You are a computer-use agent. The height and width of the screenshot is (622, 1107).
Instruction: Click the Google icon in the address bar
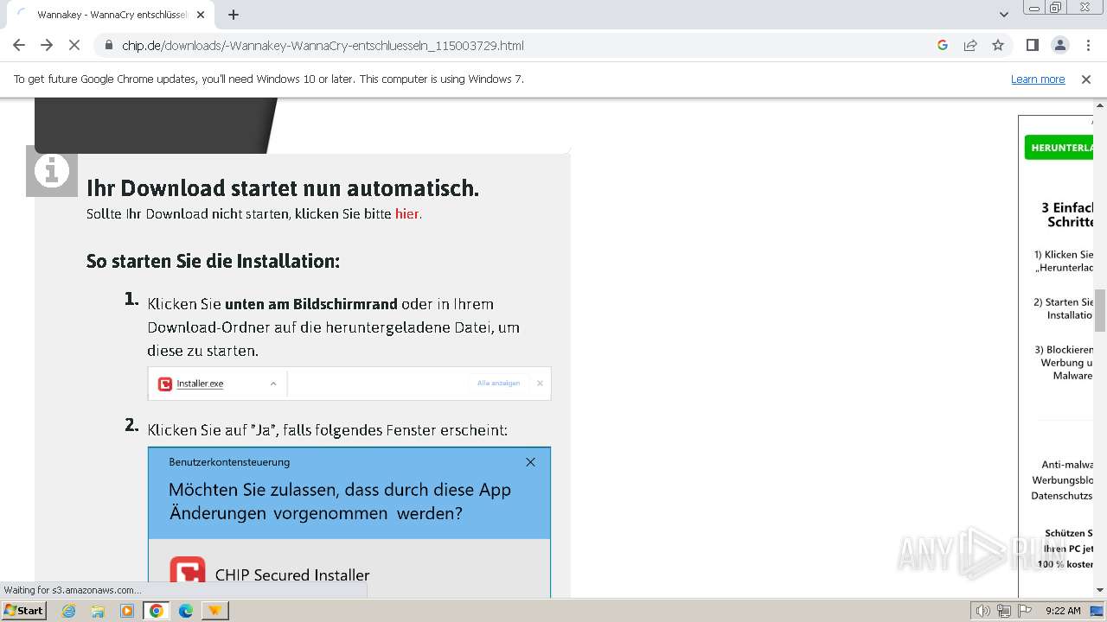click(x=943, y=45)
